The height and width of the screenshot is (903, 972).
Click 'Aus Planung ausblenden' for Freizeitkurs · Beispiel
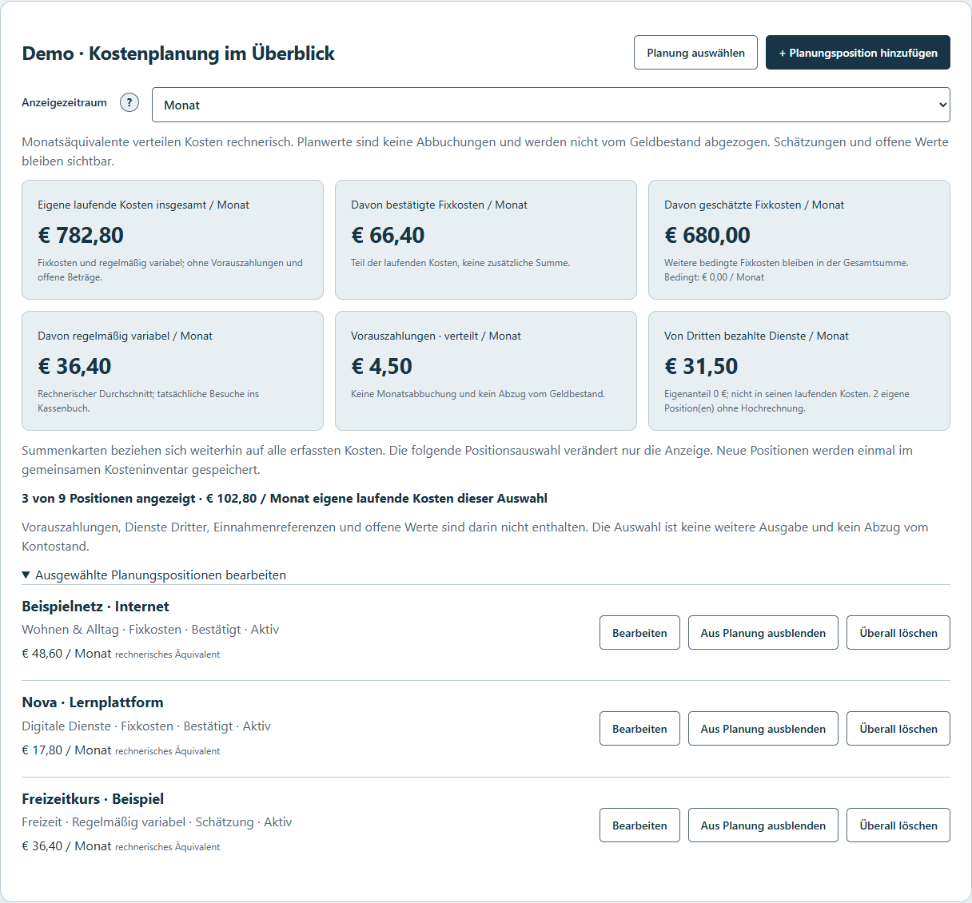pos(763,825)
